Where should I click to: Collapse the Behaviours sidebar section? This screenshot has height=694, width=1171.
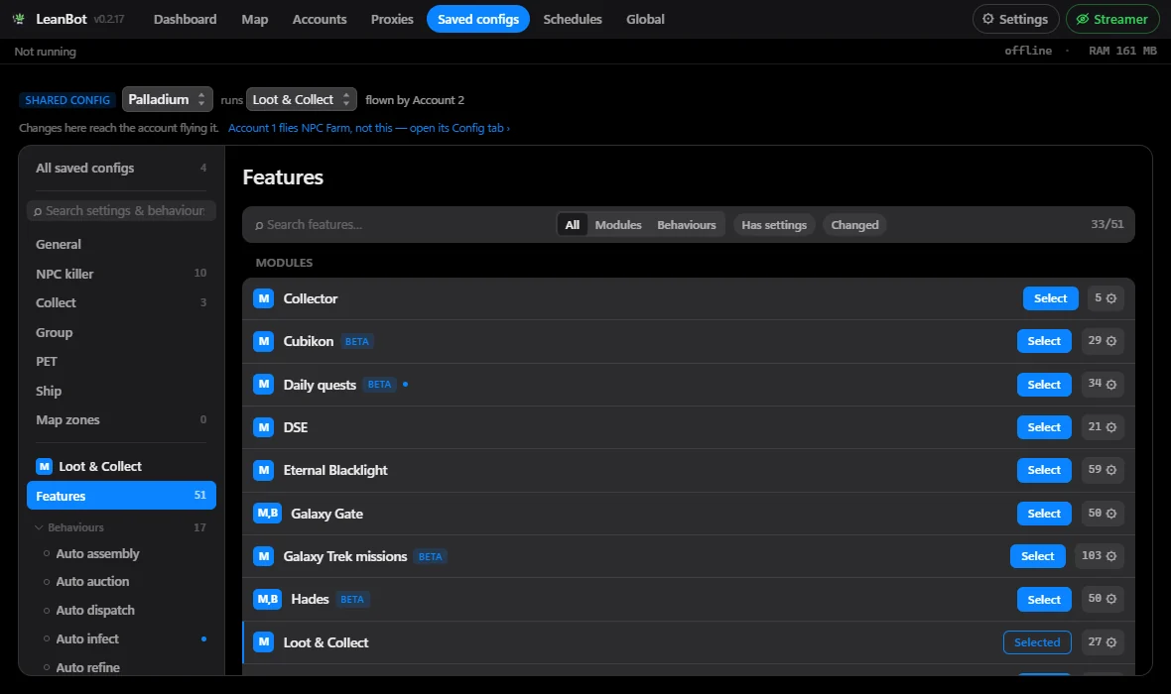tap(119, 527)
